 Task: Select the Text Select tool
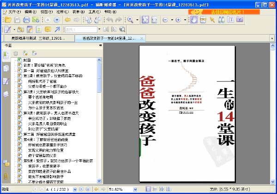[x=230, y=19]
